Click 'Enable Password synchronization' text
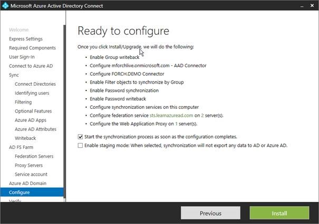Image resolution: width=319 pixels, height=224 pixels. point(124,90)
